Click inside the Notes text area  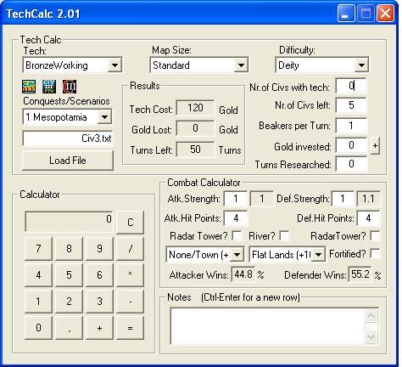(267, 326)
